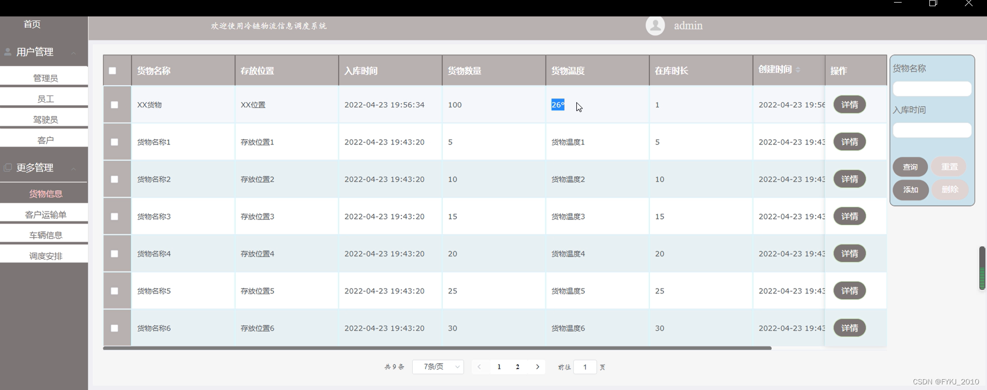Image resolution: width=987 pixels, height=390 pixels.
Task: Click the 删除 delete button
Action: pyautogui.click(x=949, y=189)
